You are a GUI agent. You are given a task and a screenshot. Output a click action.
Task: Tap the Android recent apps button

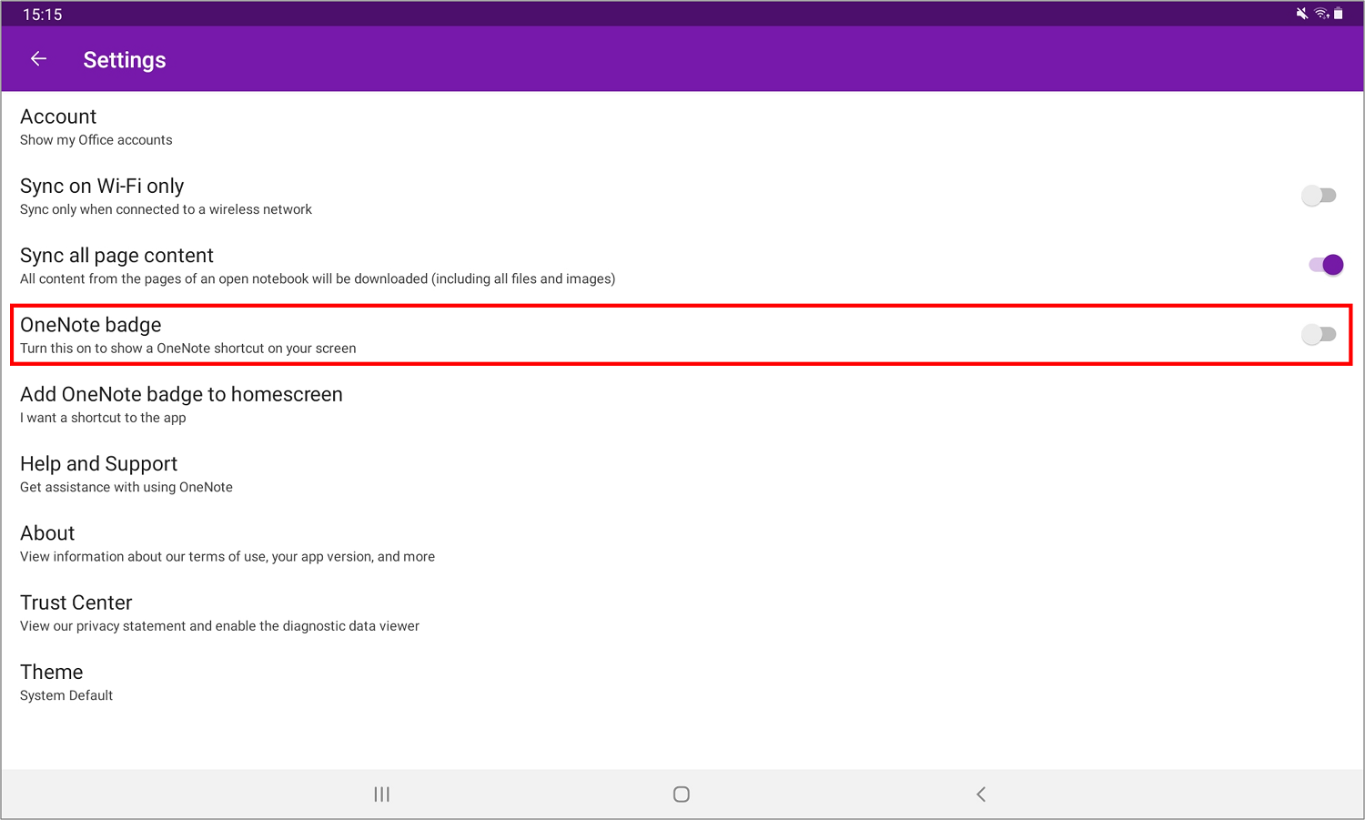point(382,795)
